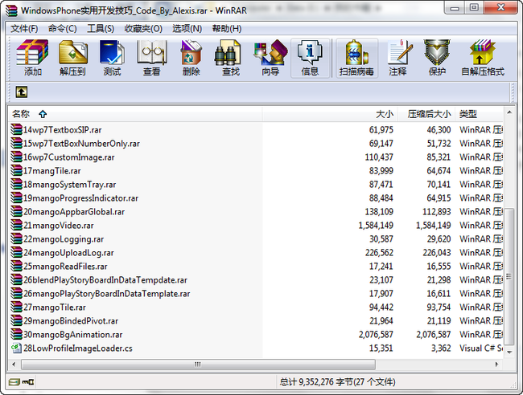This screenshot has width=523, height=395.
Task: Click icon of 17mangTile.rar
Action: 16,170
